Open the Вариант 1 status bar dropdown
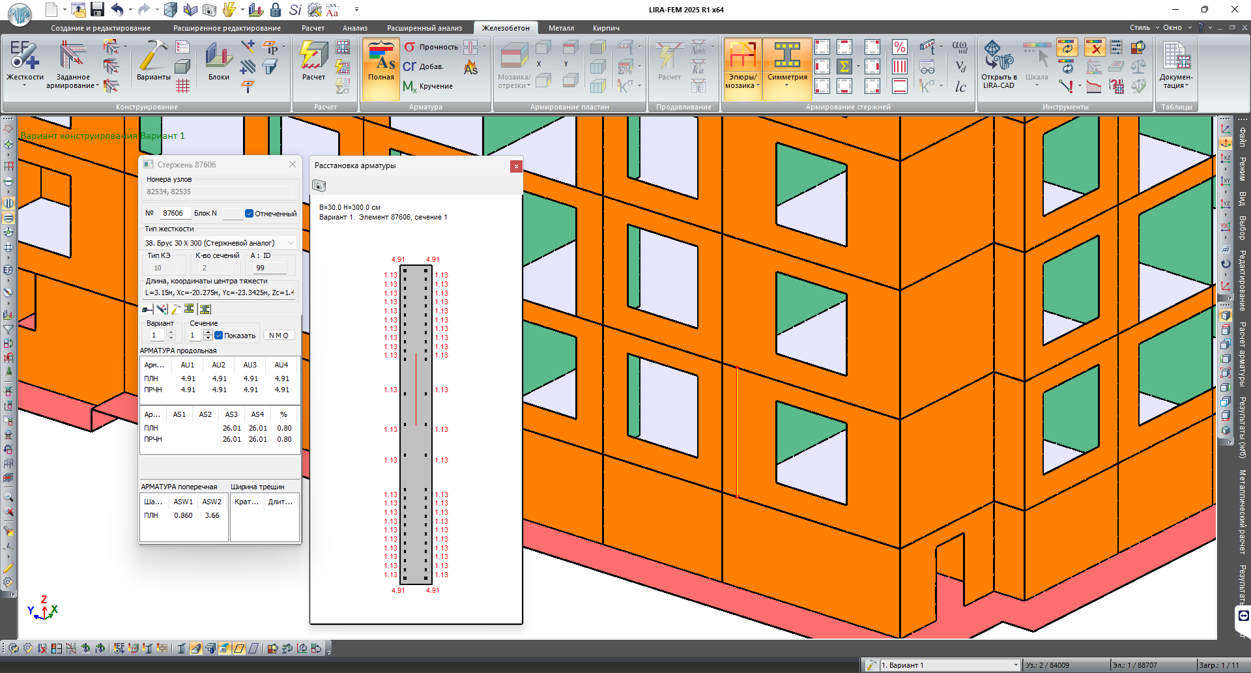Screen dimensions: 1251x673 pos(1015,665)
